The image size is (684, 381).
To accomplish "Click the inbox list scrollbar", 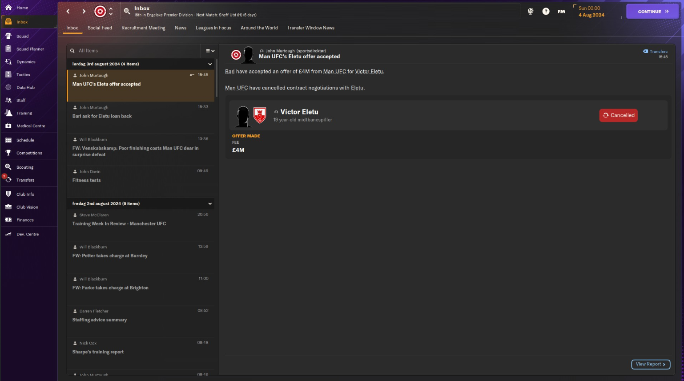I will coord(217,78).
